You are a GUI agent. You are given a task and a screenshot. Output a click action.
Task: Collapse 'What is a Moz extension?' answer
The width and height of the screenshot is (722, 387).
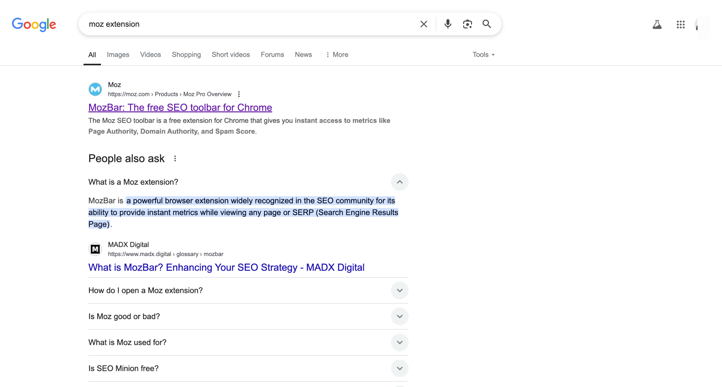click(x=399, y=182)
